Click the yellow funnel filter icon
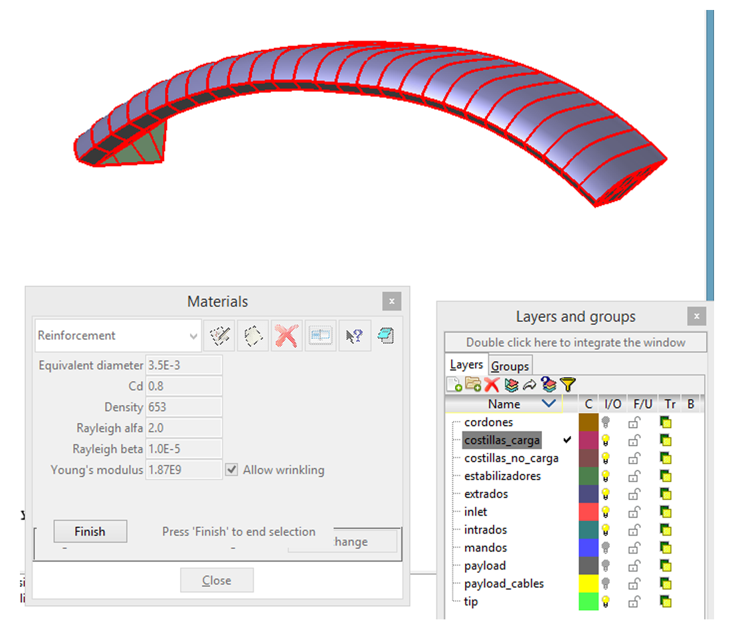This screenshot has height=630, width=734. [568, 384]
